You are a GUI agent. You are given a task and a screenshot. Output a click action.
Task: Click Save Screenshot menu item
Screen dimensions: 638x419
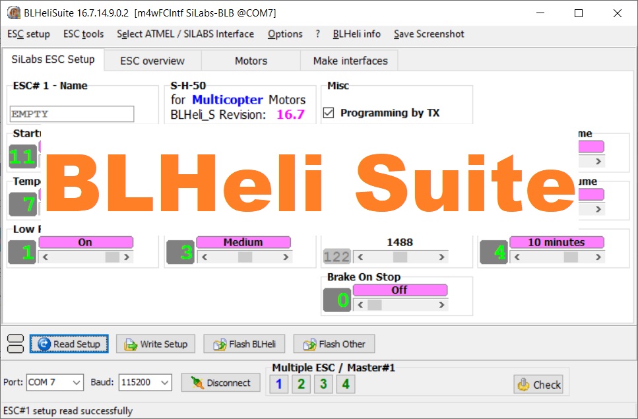coord(429,34)
